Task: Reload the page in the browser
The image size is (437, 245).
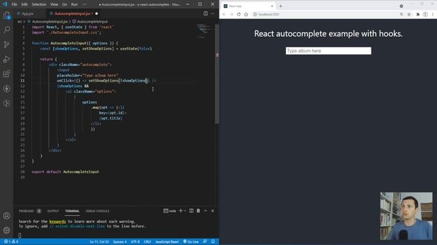Action: coord(239,14)
